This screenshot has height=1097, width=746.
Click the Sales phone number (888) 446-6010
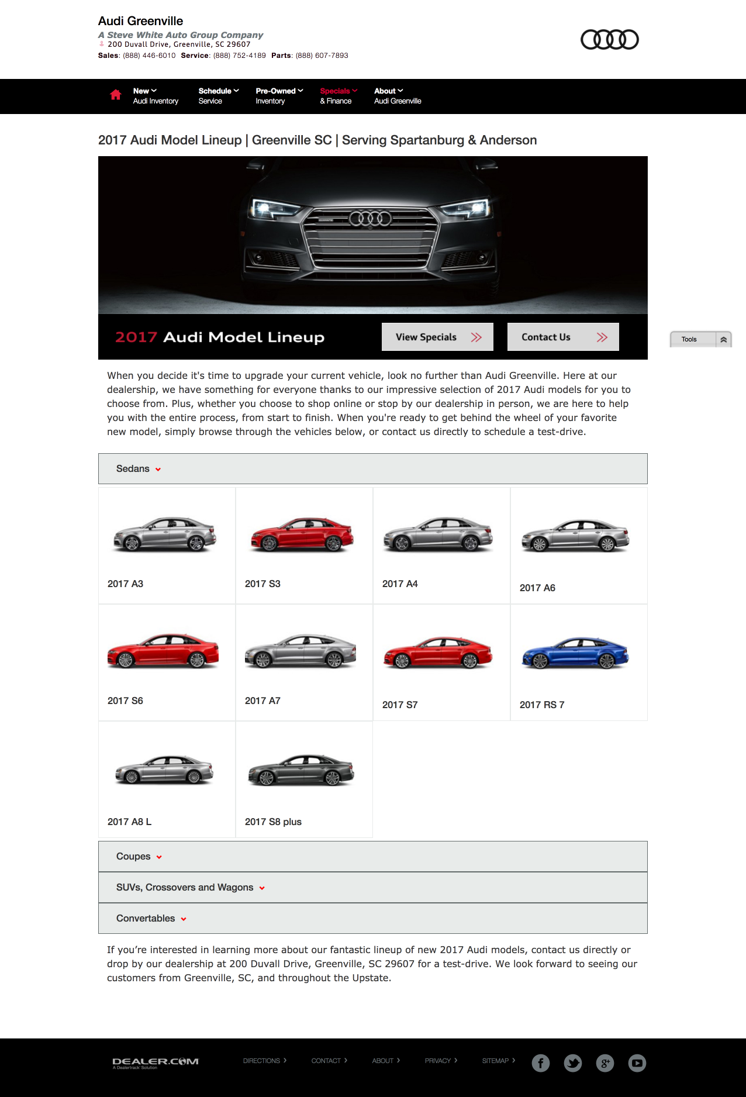coord(149,56)
